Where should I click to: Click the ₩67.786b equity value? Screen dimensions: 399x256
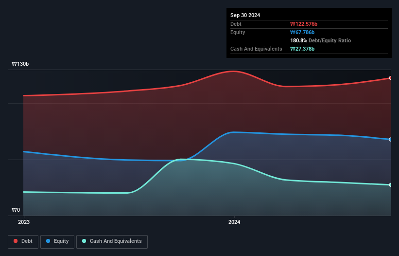point(302,32)
